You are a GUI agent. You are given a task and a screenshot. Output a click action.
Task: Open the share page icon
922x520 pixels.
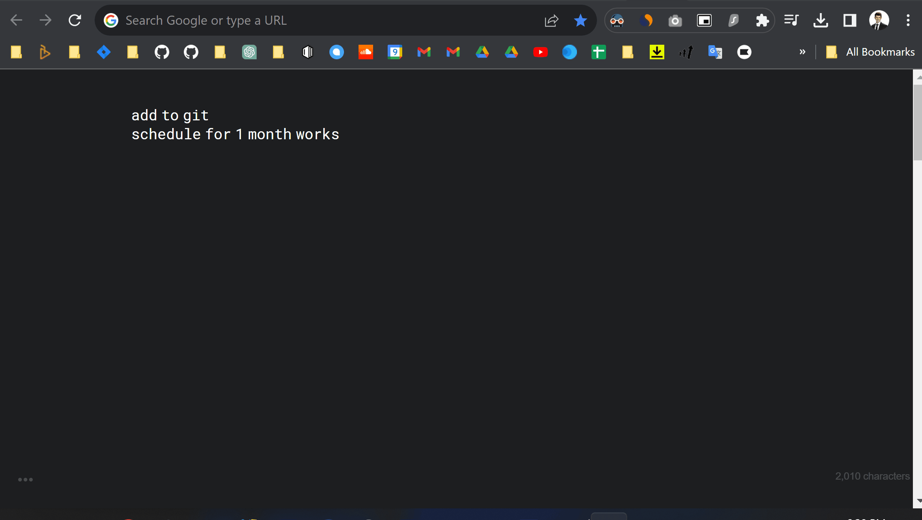click(x=551, y=20)
